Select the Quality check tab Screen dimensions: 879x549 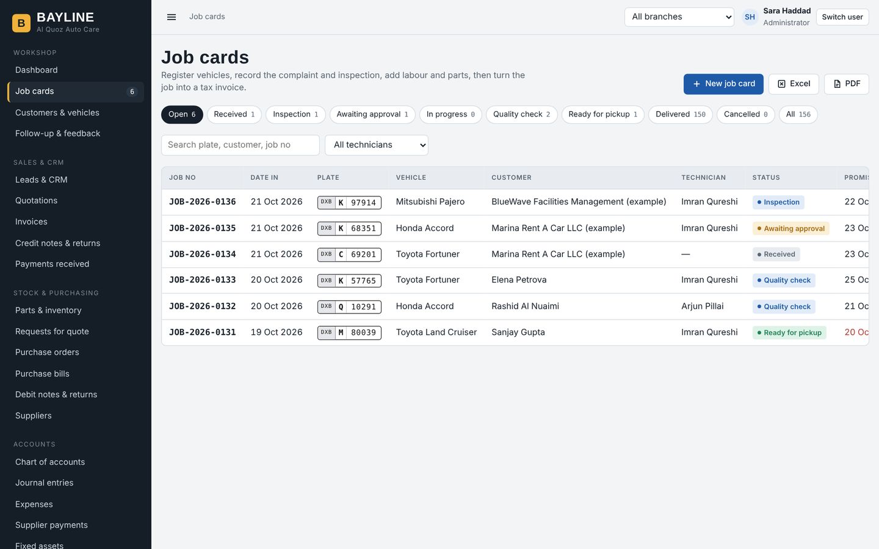pos(521,115)
